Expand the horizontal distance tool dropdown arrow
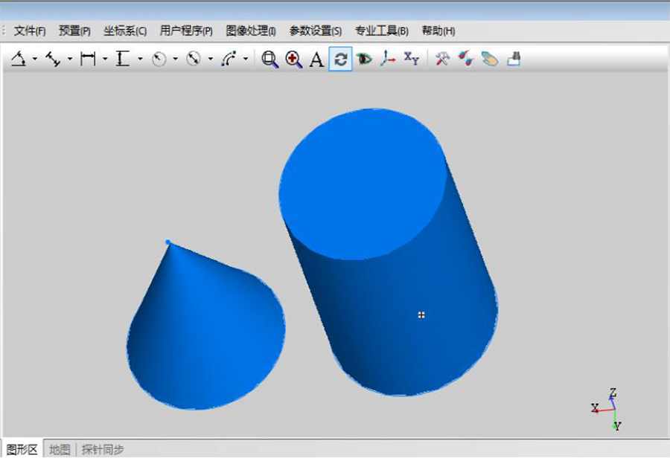Viewport: 670px width, 458px height. [x=105, y=59]
